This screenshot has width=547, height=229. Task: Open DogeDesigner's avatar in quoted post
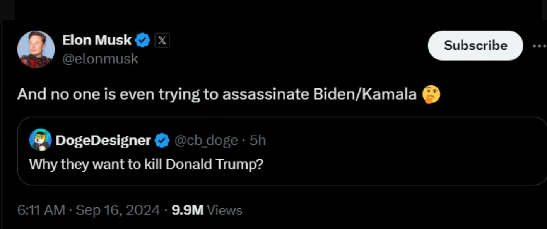coord(40,140)
